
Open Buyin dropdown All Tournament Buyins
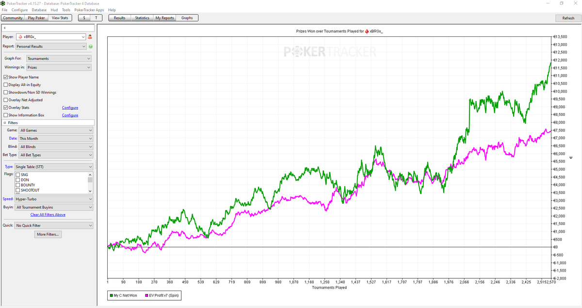click(53, 208)
